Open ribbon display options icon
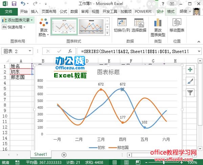203x165 pixels. pyautogui.click(x=172, y=4)
